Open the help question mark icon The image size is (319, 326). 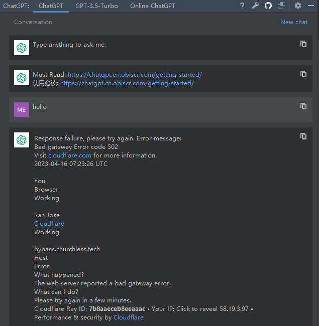point(242,6)
